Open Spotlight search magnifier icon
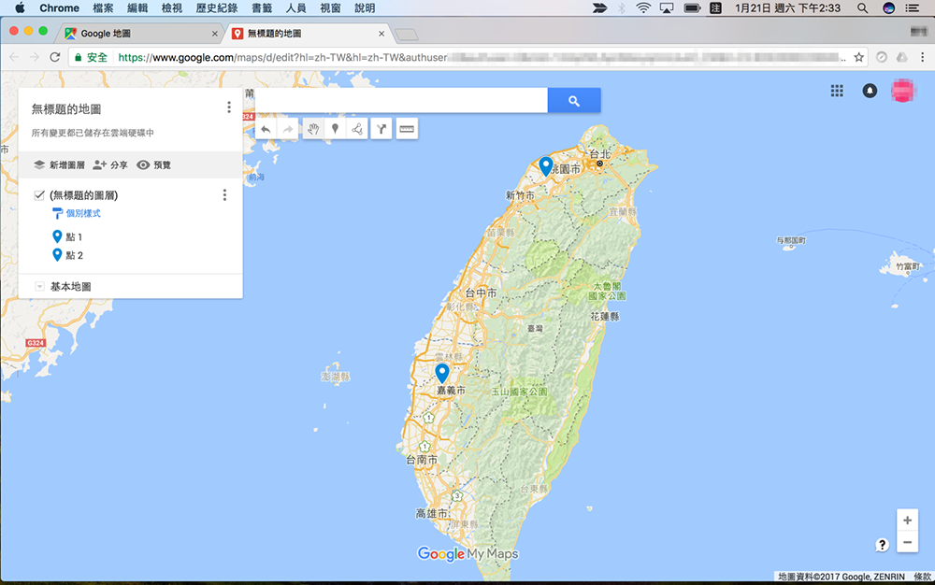Screen dimensions: 935x585 click(862, 8)
